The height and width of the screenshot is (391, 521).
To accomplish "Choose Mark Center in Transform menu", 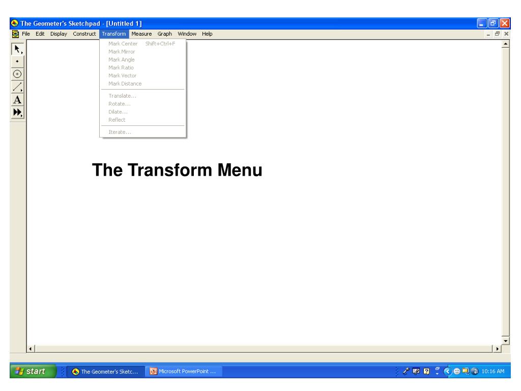I will pyautogui.click(x=143, y=44).
